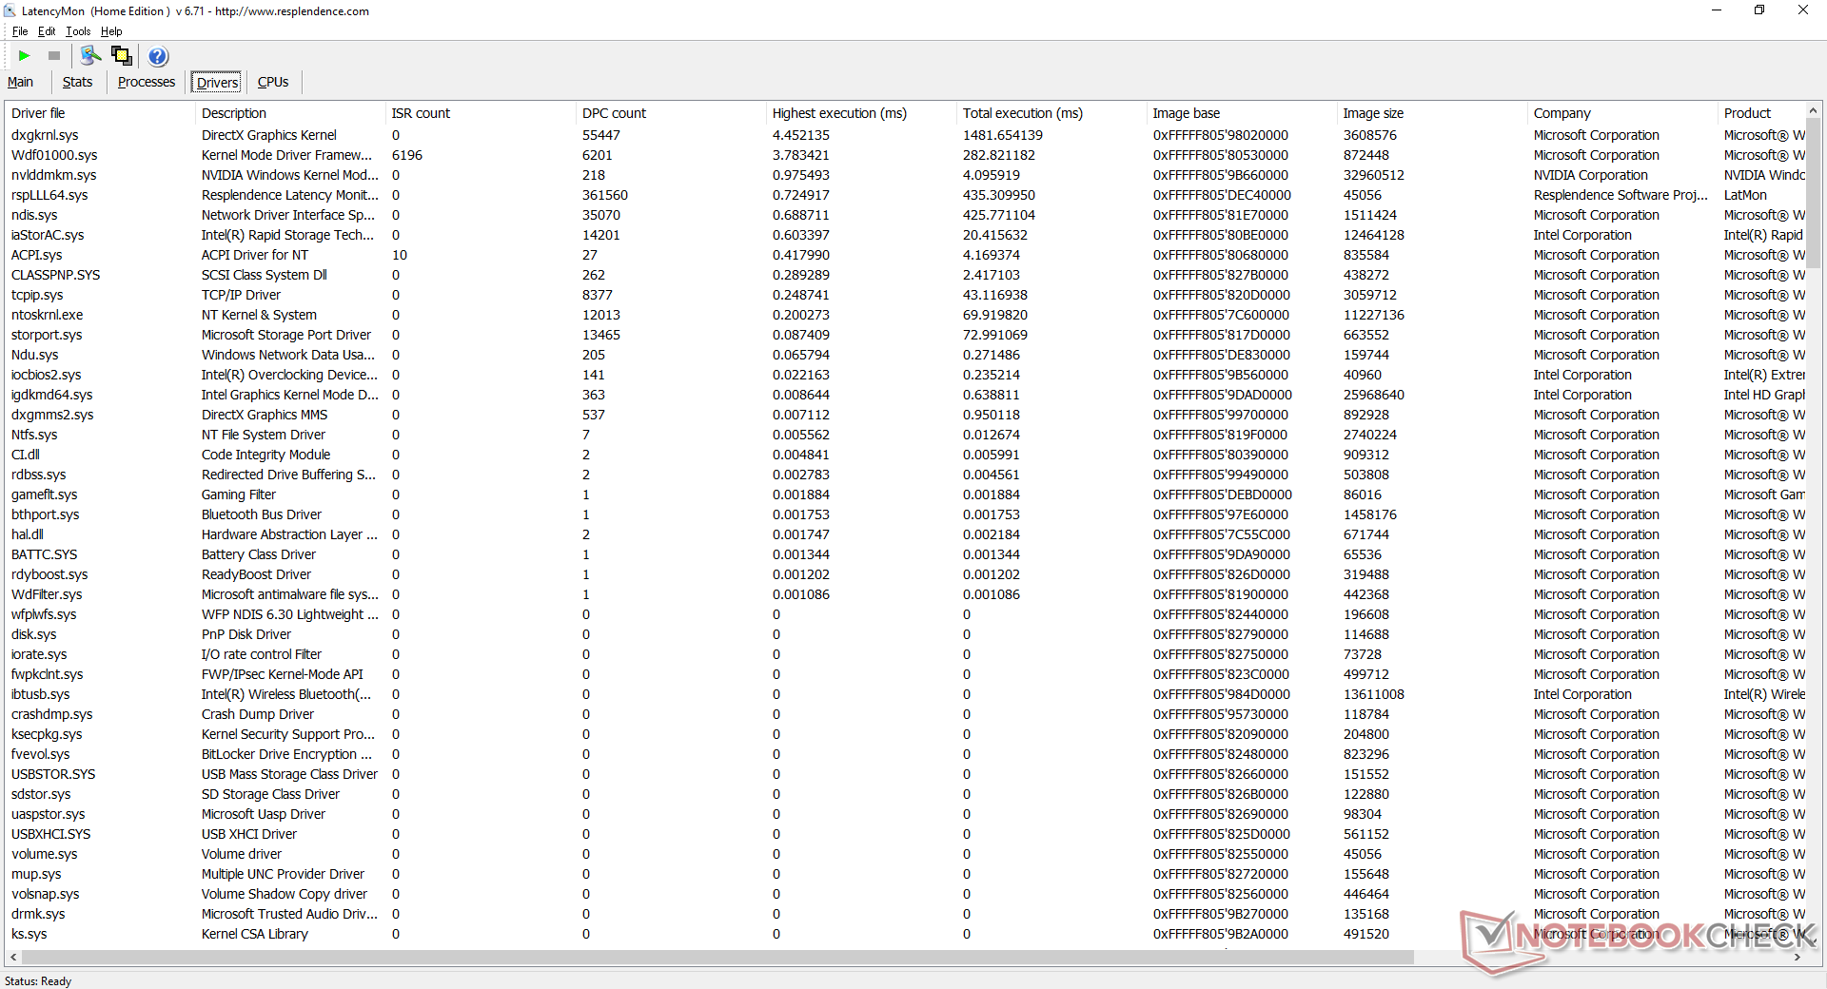
Task: Switch to the Processes tab
Action: pyautogui.click(x=147, y=83)
